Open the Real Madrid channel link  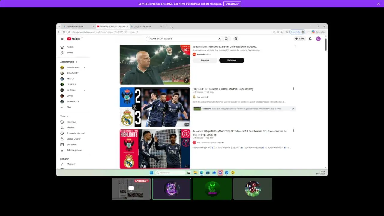(201, 97)
